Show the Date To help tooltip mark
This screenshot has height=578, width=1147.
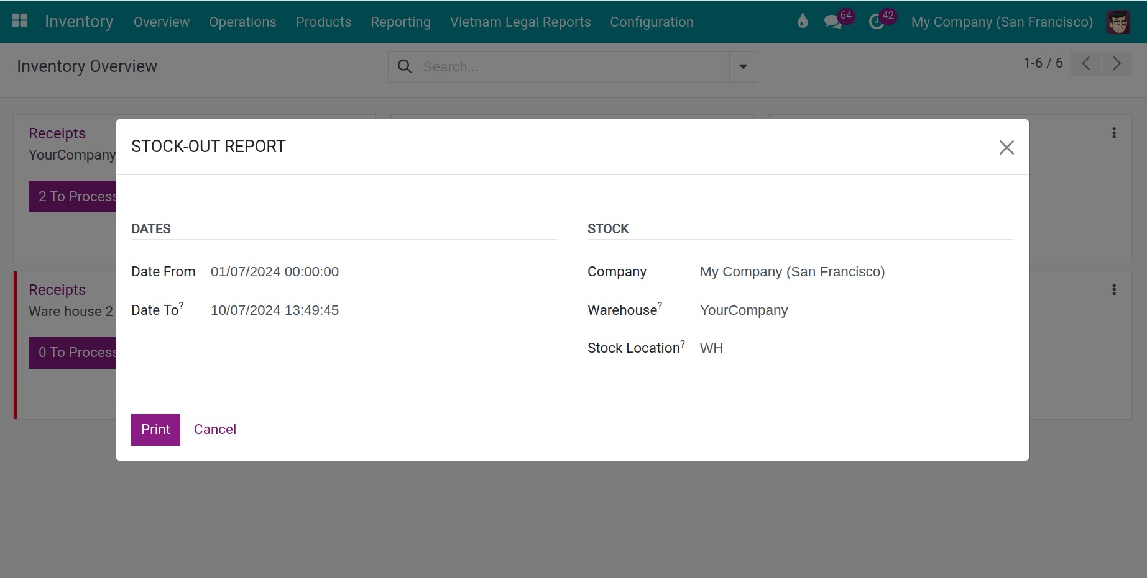(182, 305)
